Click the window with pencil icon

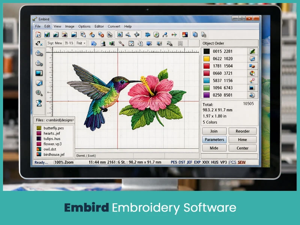pos(131,43)
